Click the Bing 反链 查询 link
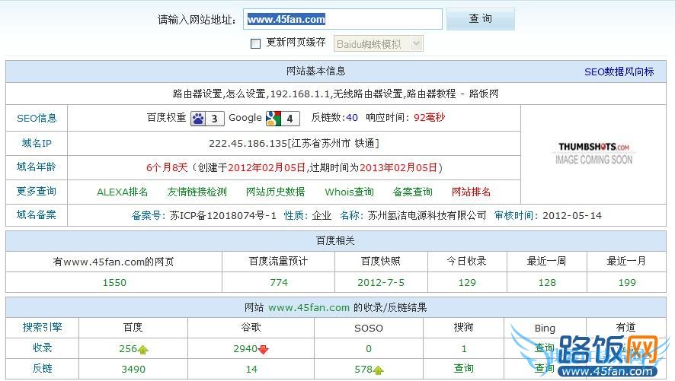This screenshot has height=381, width=675. (545, 369)
